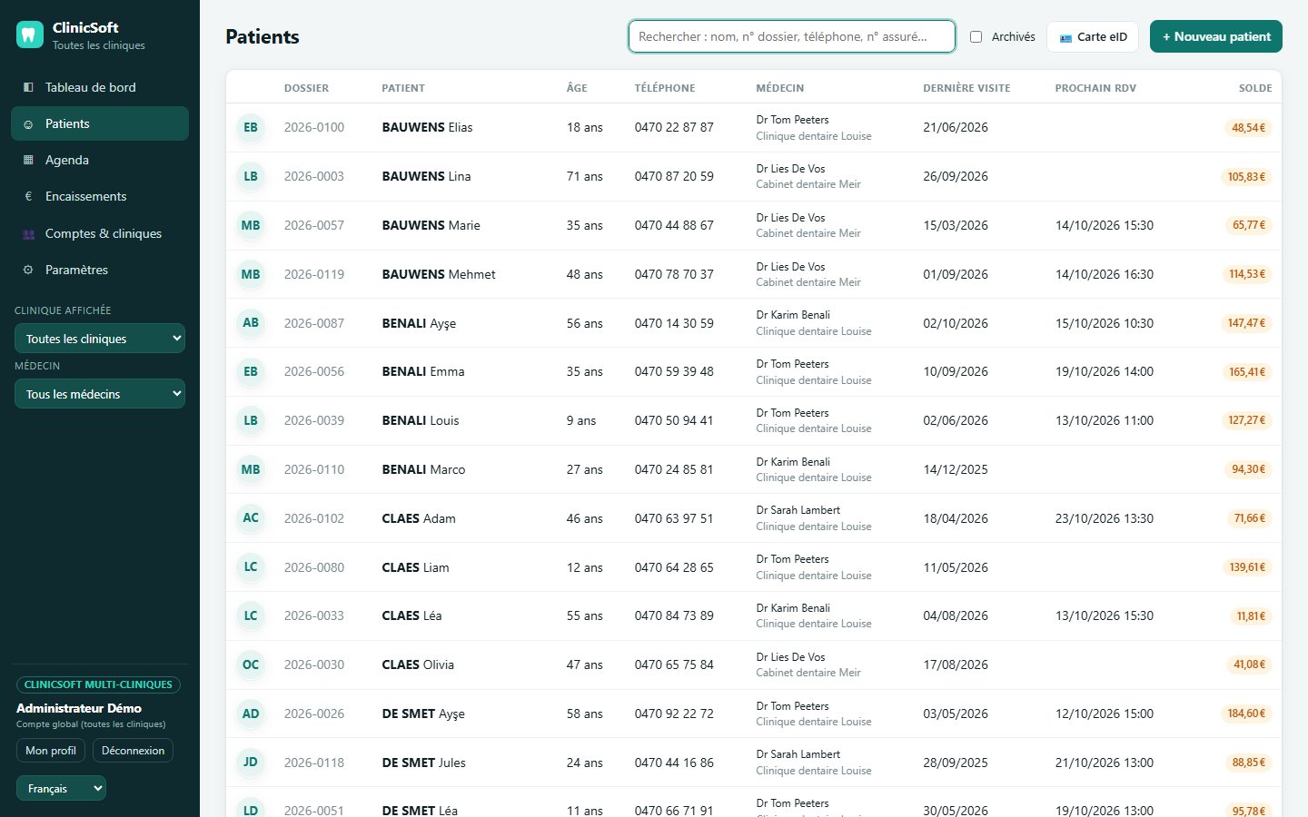Viewport: 1308px width, 817px height.
Task: Click the JD avatar for De Smet Jules
Action: pos(251,762)
